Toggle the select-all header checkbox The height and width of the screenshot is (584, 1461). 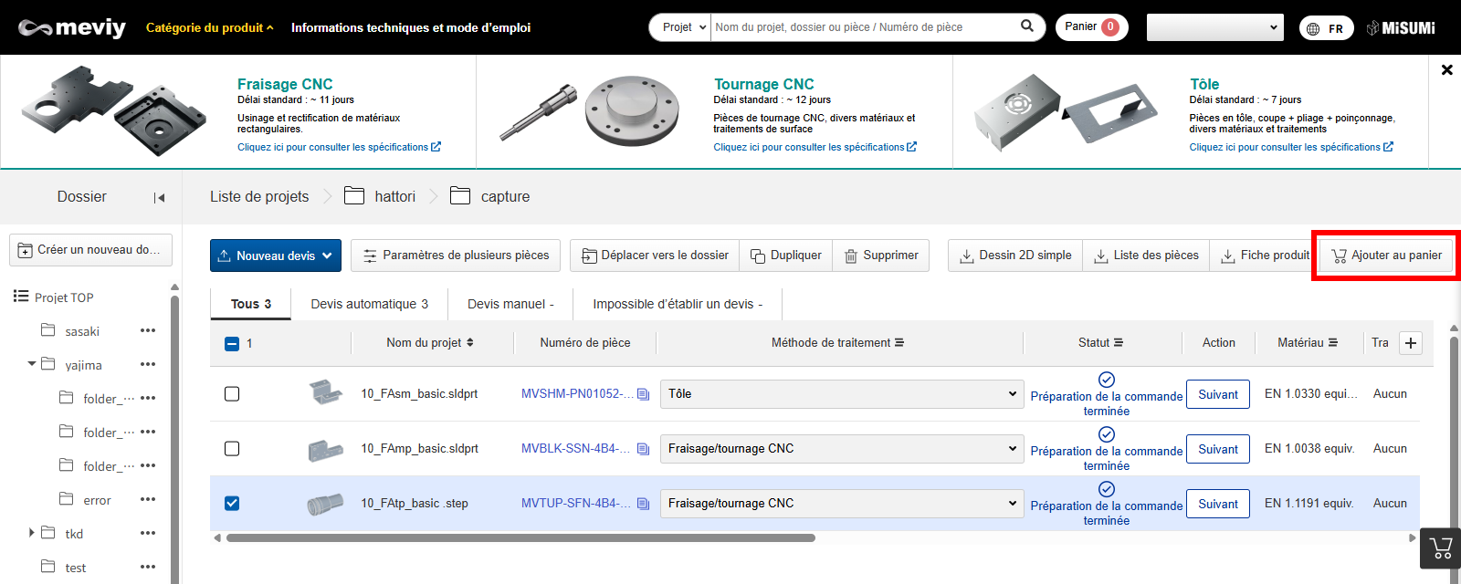click(232, 344)
